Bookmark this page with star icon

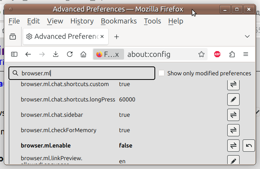click(201, 55)
